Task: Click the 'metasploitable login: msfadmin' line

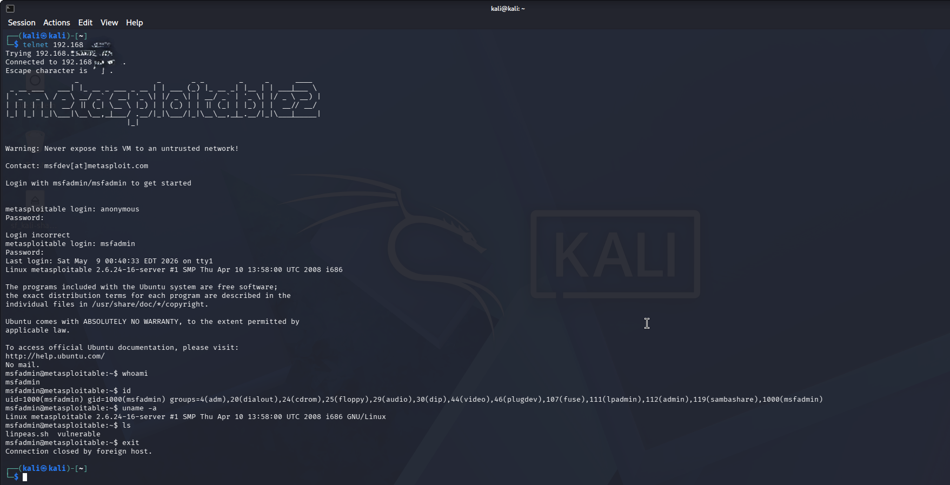Action: (70, 244)
